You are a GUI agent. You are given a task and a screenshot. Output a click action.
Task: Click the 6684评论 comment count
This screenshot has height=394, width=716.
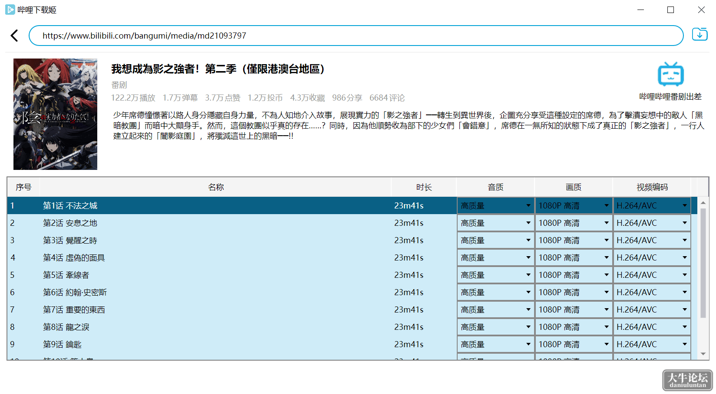point(387,98)
